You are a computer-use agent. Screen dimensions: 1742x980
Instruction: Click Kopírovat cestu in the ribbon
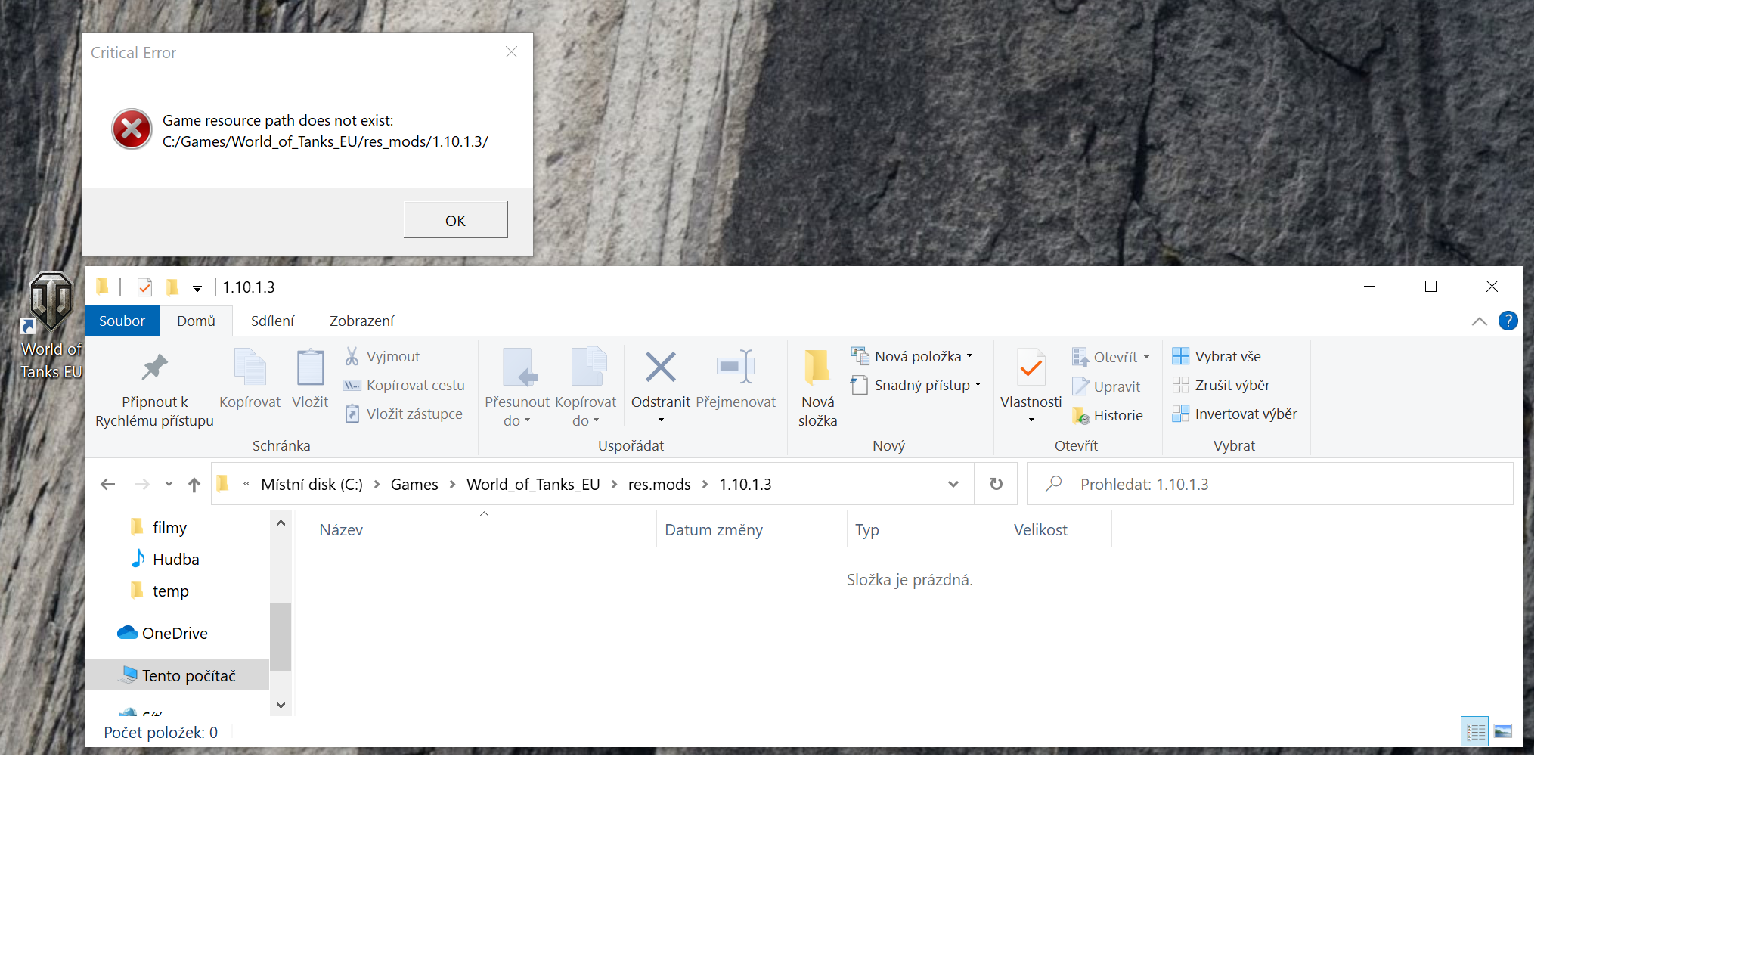click(x=405, y=386)
